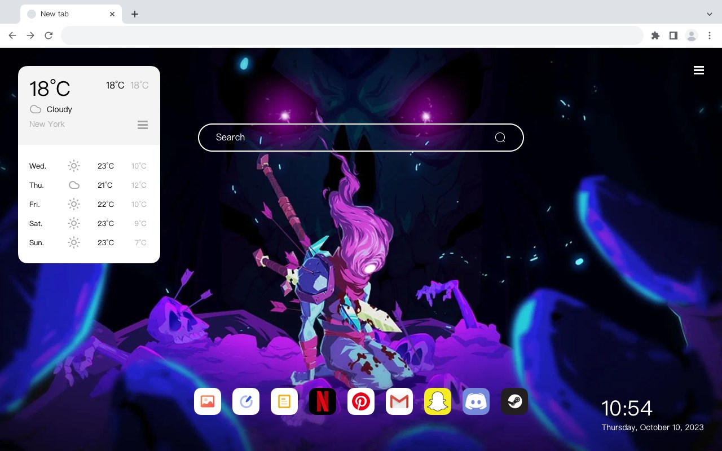This screenshot has height=451, width=722.
Task: Click the sunny icon for Wednesday
Action: tap(74, 166)
